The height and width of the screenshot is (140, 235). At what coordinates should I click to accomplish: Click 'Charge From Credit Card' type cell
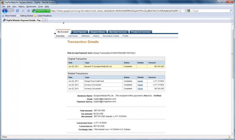click(103, 81)
